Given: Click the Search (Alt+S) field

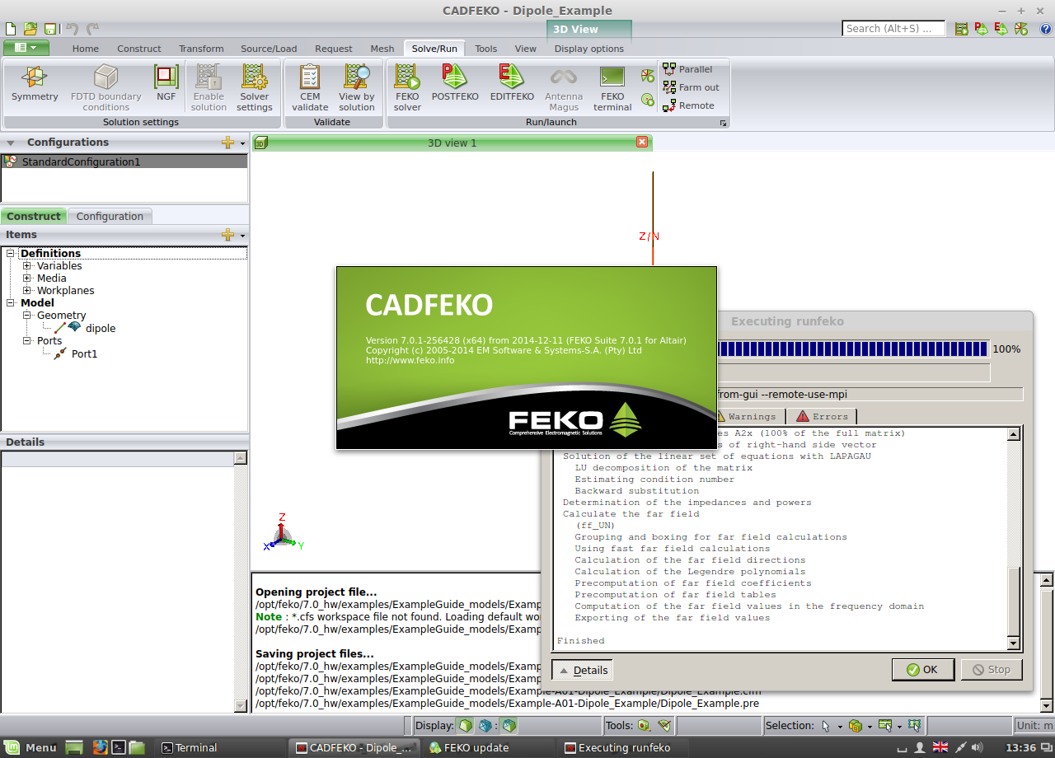Looking at the screenshot, I should tap(893, 29).
